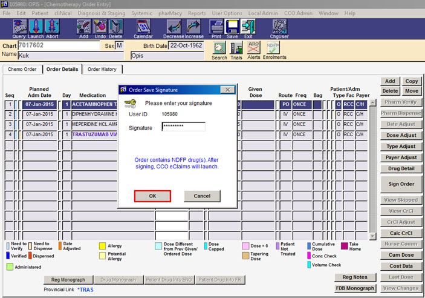Select the Order Details tab
This screenshot has height=298, width=425.
point(62,69)
